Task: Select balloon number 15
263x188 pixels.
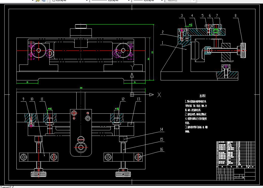Action: click(161, 139)
